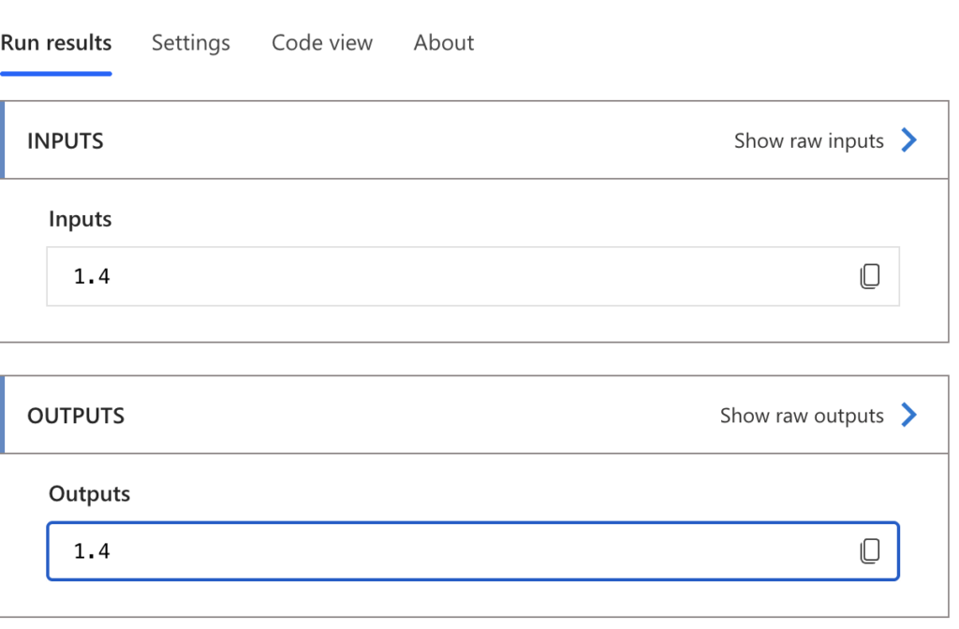Copy the Outputs value to clipboard

click(x=869, y=551)
